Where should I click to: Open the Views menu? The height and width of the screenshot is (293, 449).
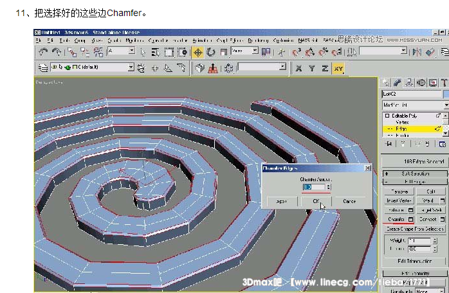pyautogui.click(x=96, y=40)
